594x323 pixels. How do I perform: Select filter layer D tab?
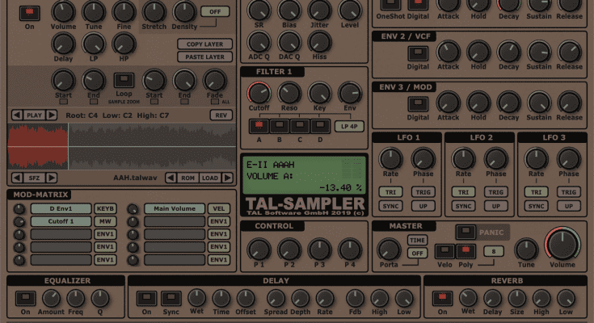(319, 125)
